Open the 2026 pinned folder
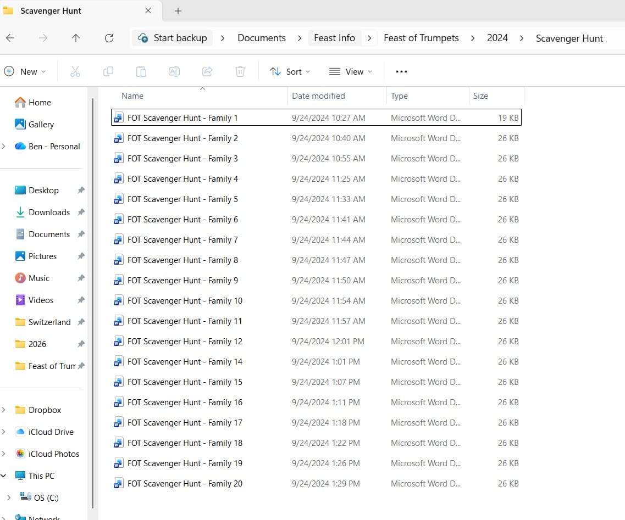Image resolution: width=625 pixels, height=520 pixels. click(30, 344)
